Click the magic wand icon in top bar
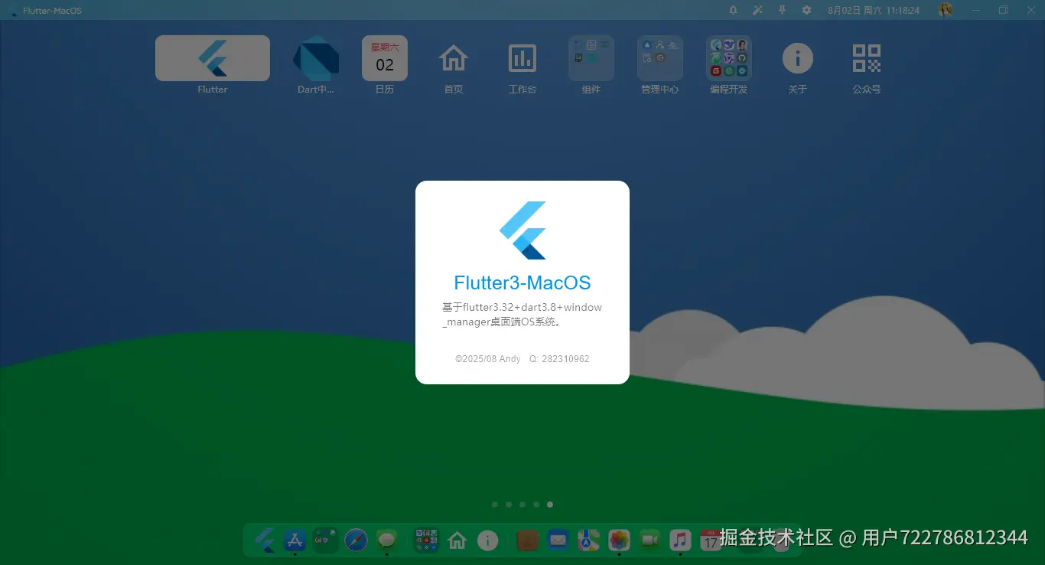This screenshot has width=1045, height=565. point(757,10)
